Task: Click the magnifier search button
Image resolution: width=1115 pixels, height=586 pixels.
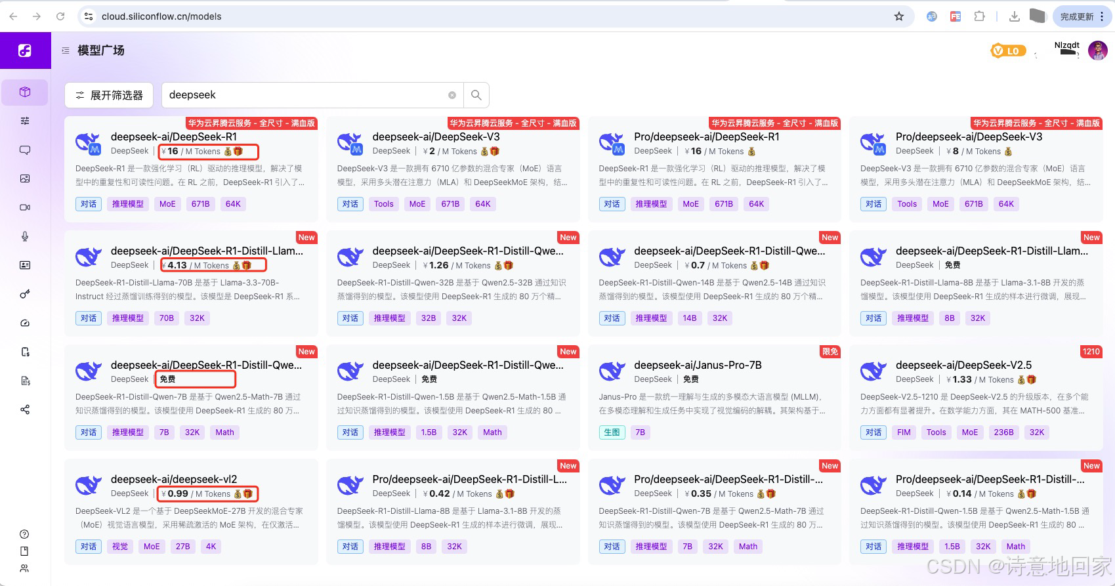Action: [476, 95]
